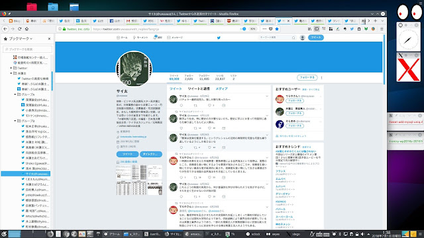Screen dimensions: 424x238
Task: Open the KDE application launcher in taskbar
Action: pyautogui.click(x=4, y=234)
